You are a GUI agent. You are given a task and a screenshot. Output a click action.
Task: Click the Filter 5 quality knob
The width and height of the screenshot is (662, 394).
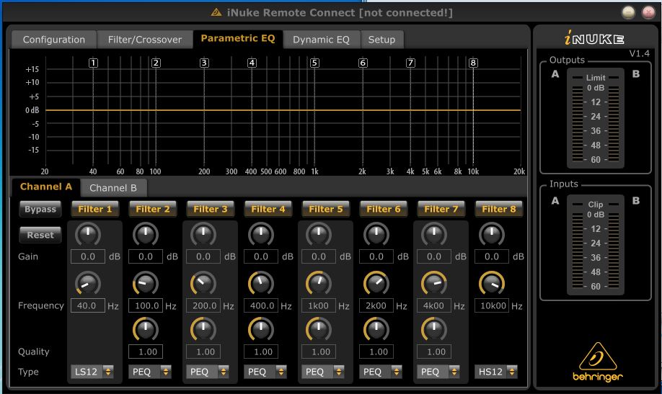tap(319, 330)
